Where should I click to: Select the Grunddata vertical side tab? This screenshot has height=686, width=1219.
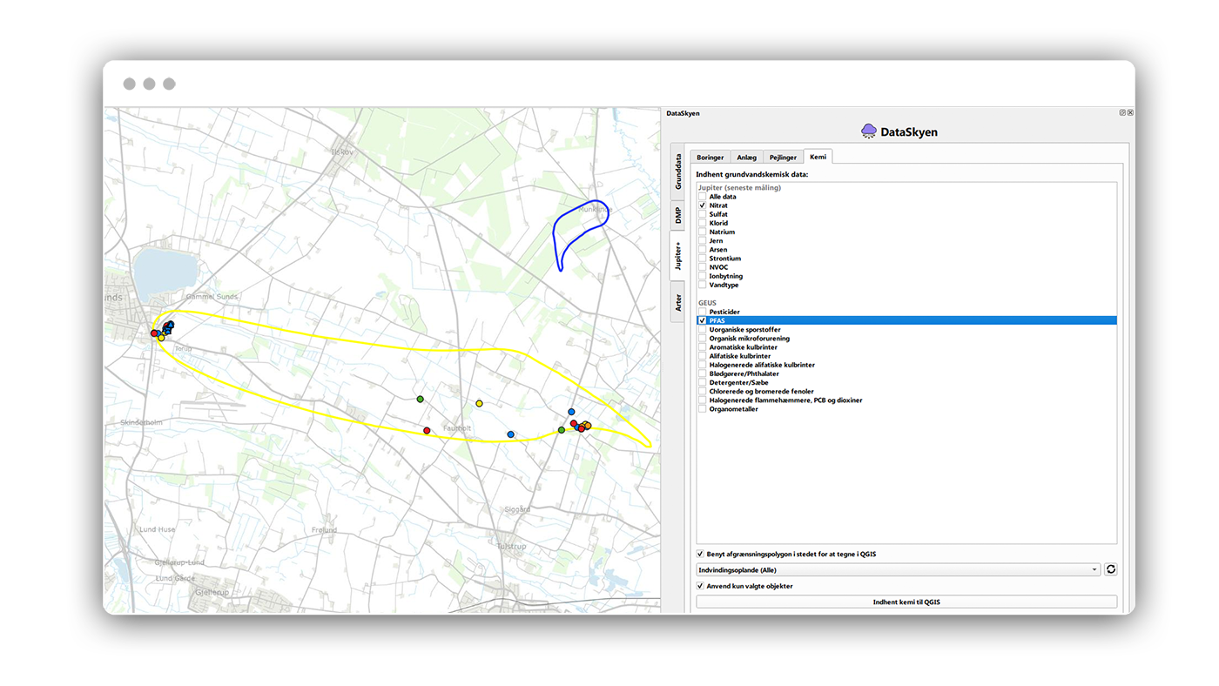677,171
